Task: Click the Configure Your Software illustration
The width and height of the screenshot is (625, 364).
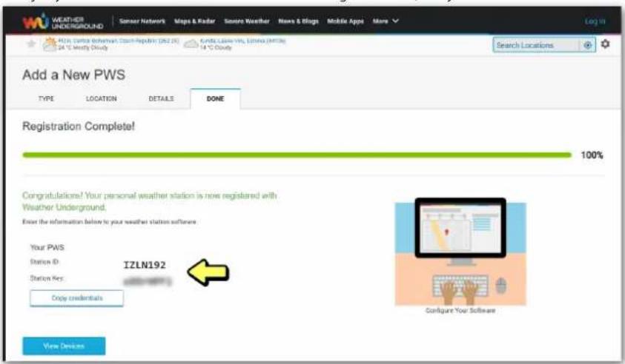Action: [460, 252]
